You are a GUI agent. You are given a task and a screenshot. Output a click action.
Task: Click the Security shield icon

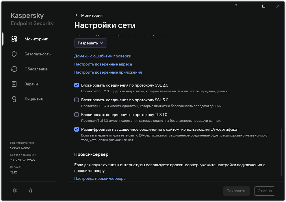tap(14, 54)
